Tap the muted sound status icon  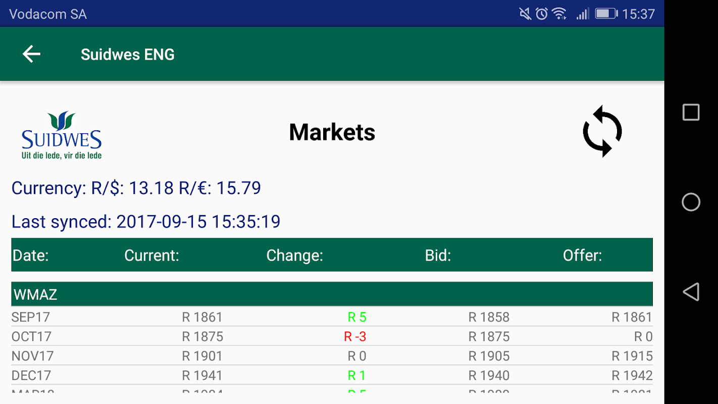525,14
